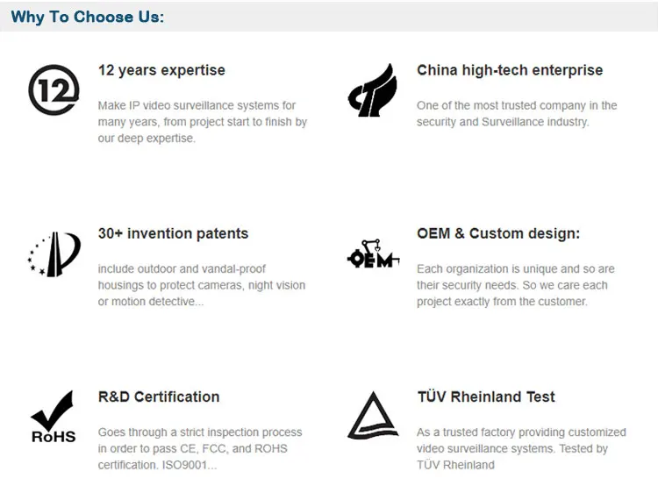The height and width of the screenshot is (493, 658).
Task: Select the 'China high-tech enterprise' heading
Action: pyautogui.click(x=510, y=70)
